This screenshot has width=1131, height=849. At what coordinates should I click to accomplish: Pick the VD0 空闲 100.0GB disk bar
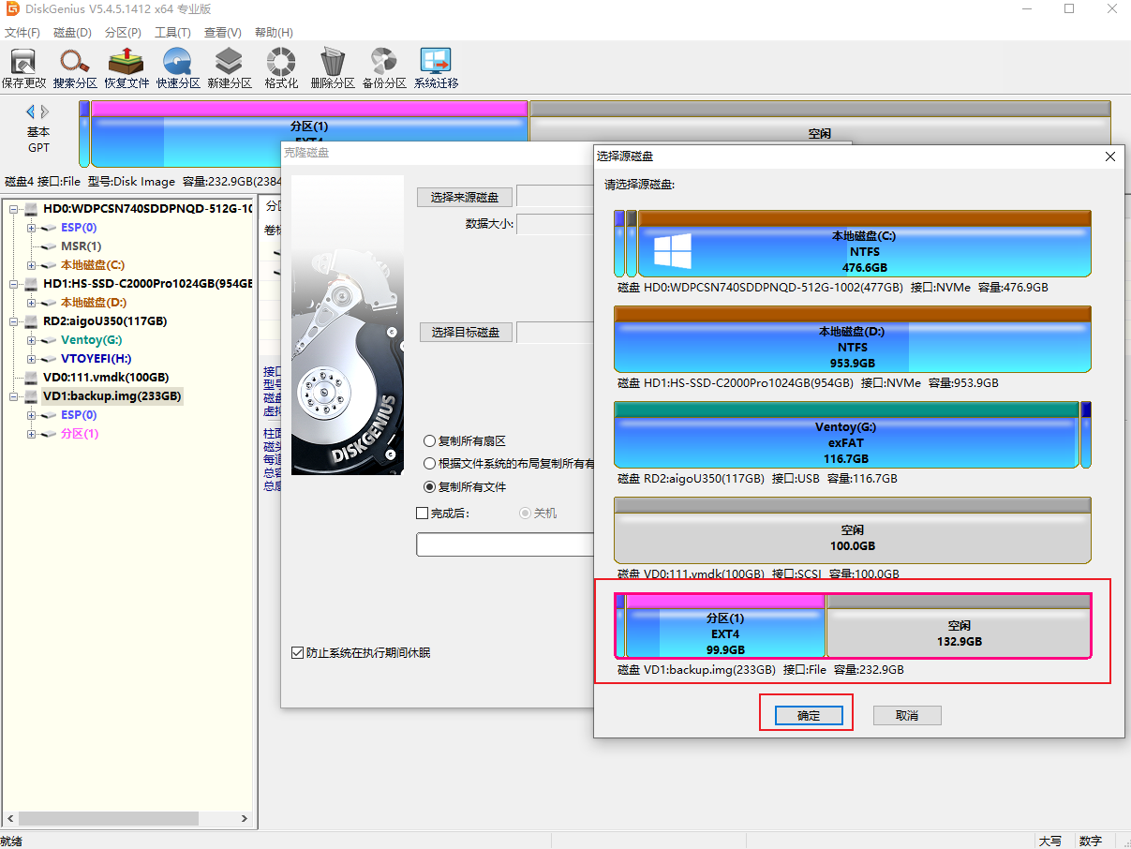(853, 530)
